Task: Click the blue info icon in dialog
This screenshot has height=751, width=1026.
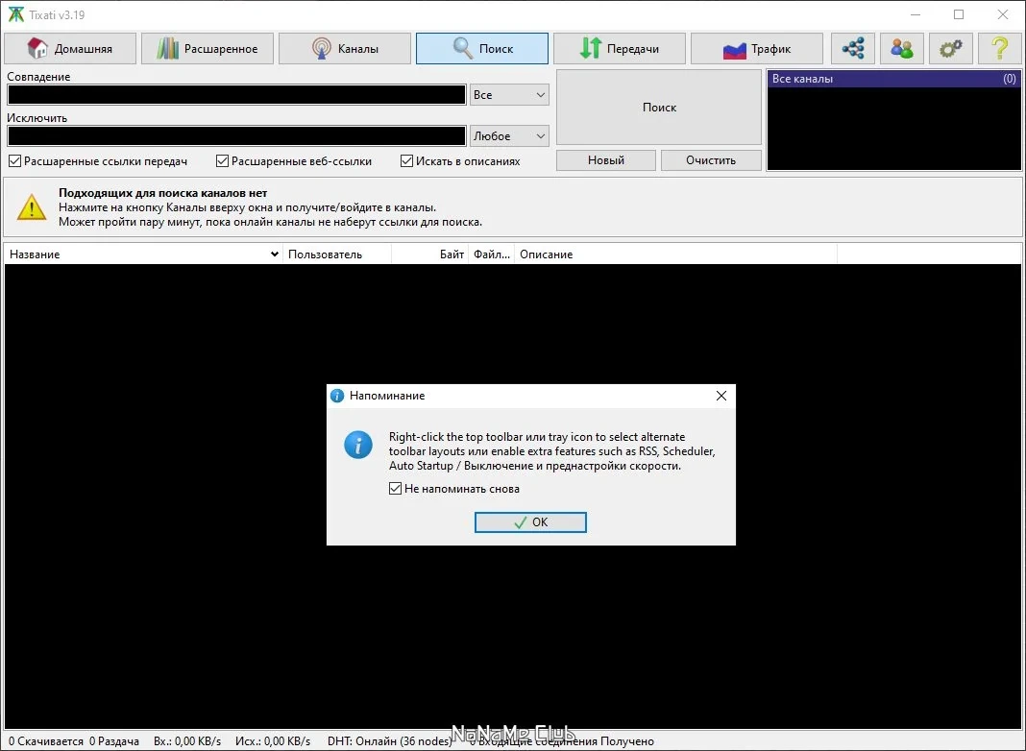Action: pos(358,445)
